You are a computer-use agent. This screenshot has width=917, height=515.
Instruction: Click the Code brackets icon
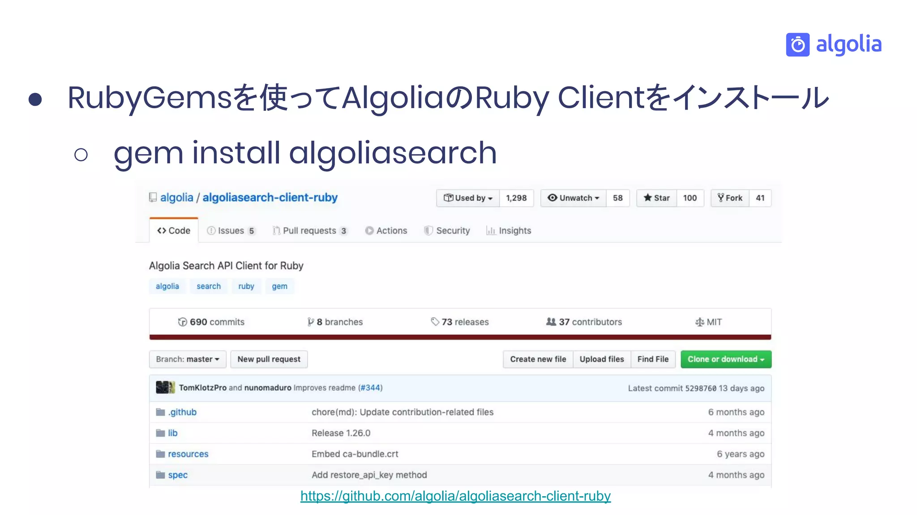click(x=162, y=231)
